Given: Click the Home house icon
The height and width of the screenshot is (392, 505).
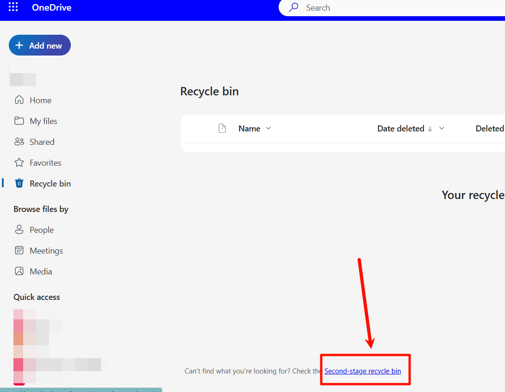Looking at the screenshot, I should click(x=19, y=100).
